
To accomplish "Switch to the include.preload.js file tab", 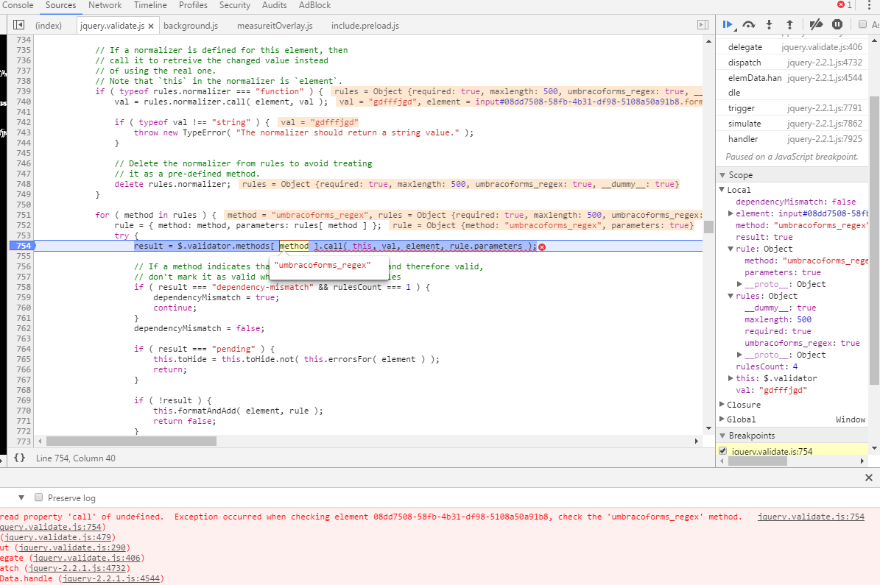I will 365,26.
